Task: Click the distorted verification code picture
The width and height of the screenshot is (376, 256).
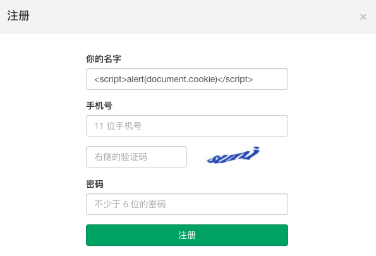Action: pyautogui.click(x=233, y=155)
